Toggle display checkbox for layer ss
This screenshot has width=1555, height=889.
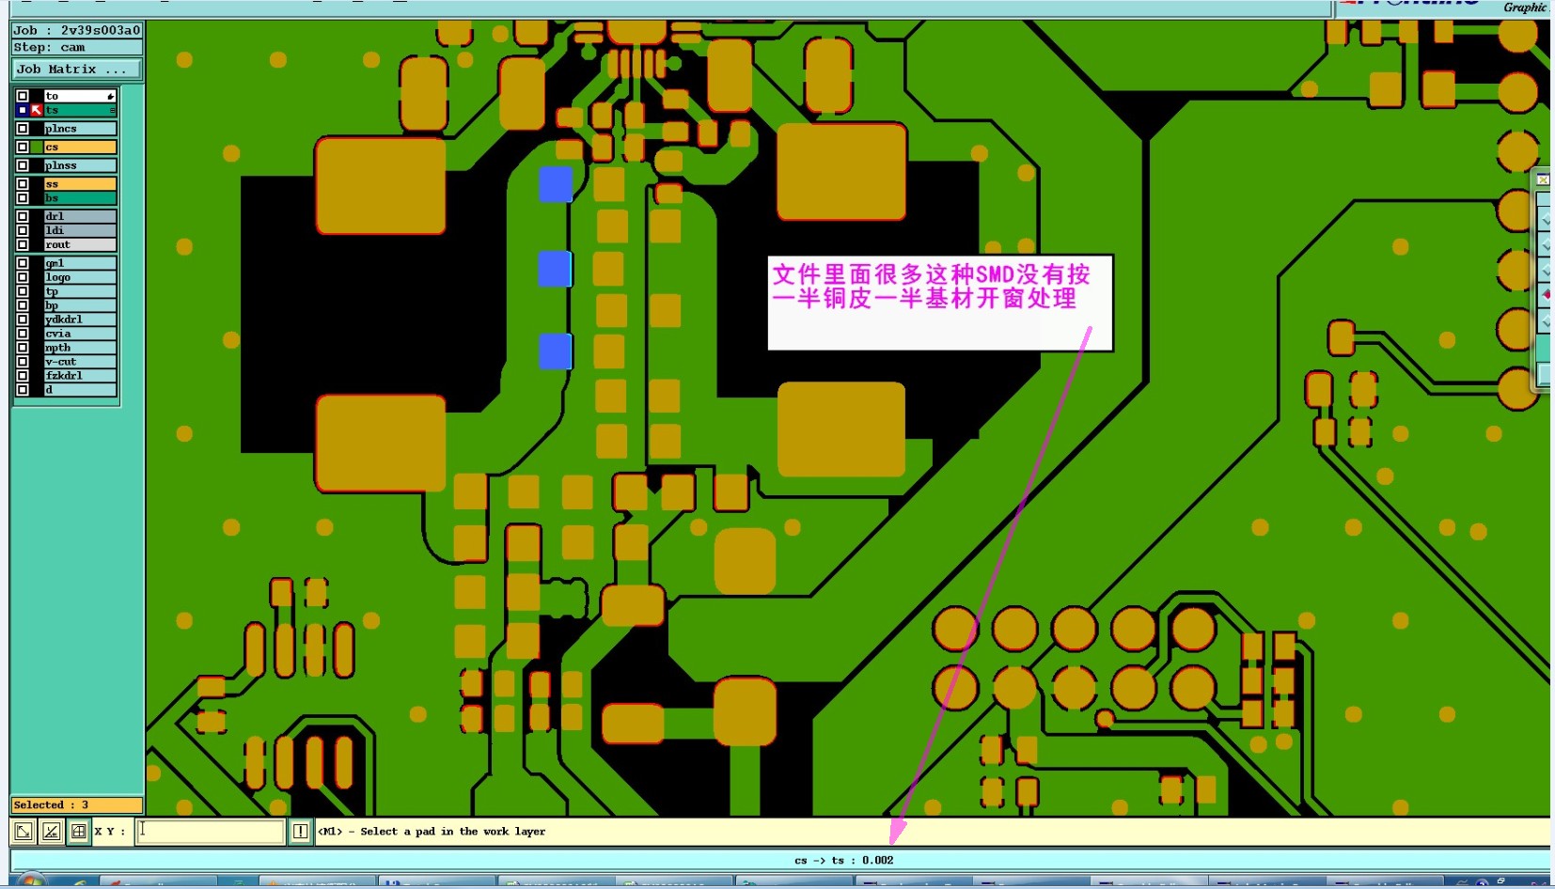23,184
